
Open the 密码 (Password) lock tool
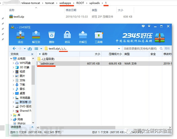click(x=67, y=37)
